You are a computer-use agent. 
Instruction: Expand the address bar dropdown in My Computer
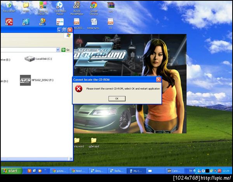coord(58,50)
